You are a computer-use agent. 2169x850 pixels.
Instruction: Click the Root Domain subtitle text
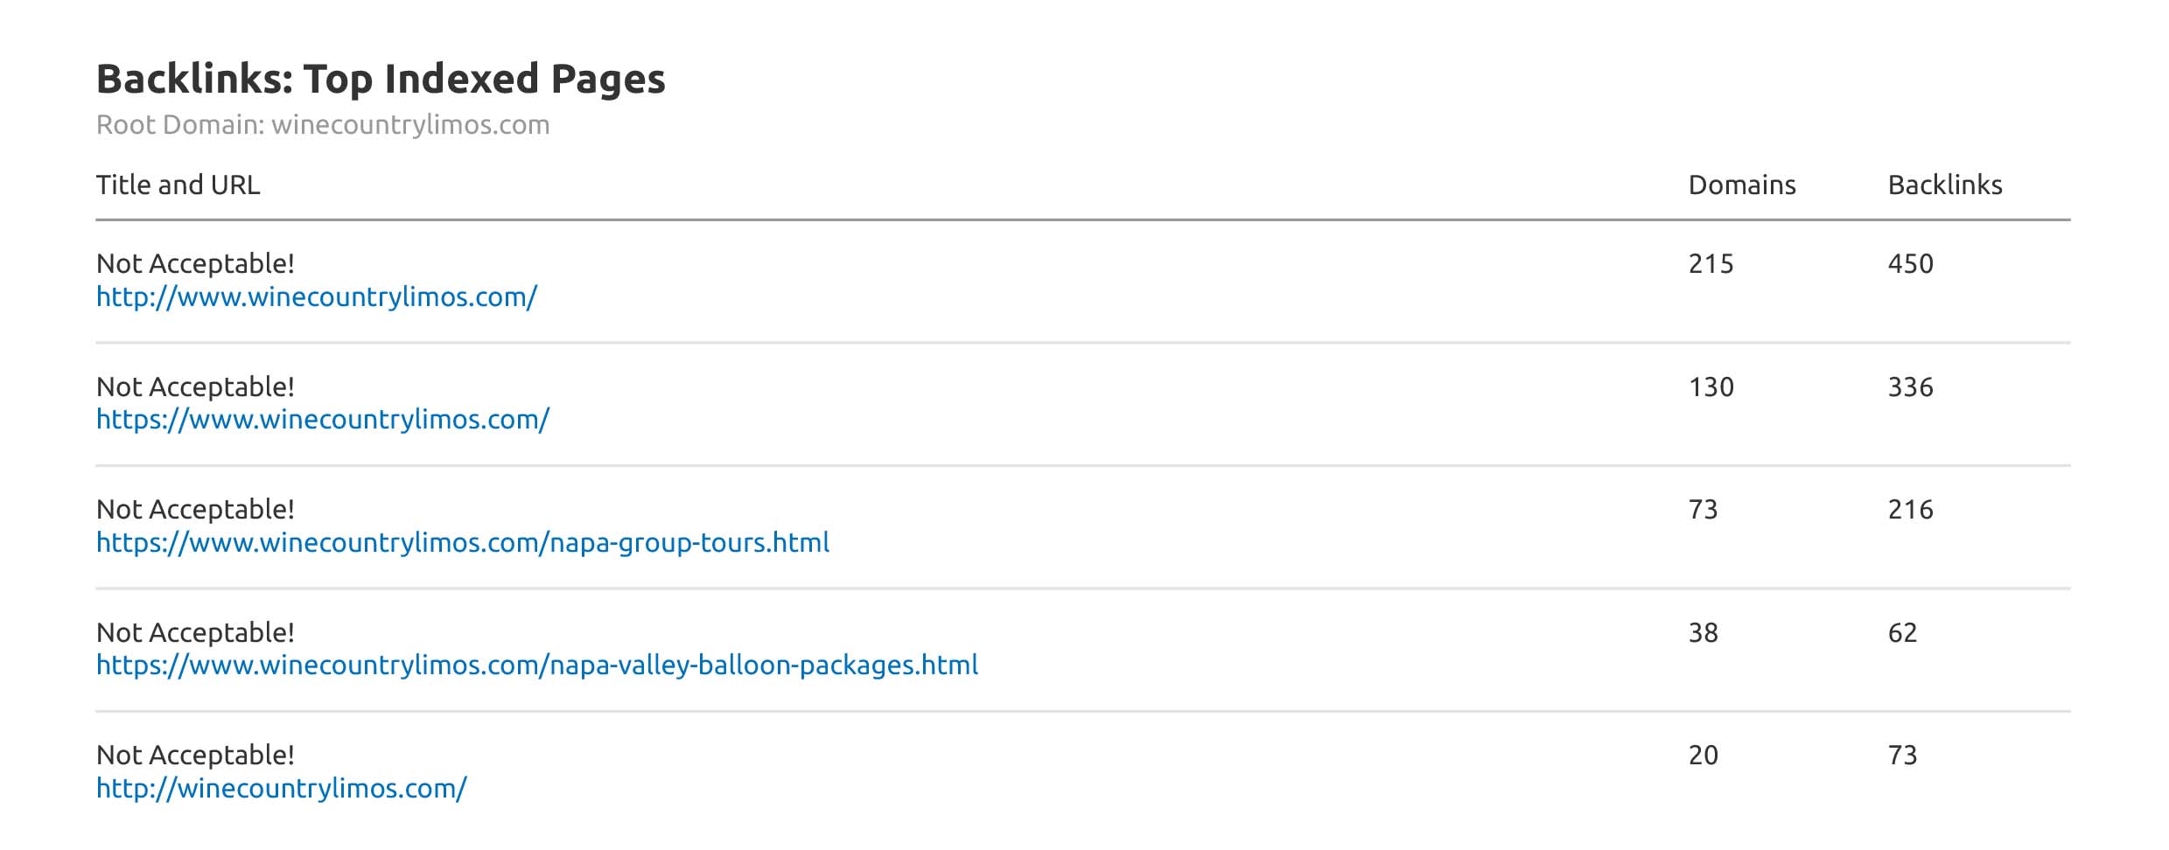point(322,125)
